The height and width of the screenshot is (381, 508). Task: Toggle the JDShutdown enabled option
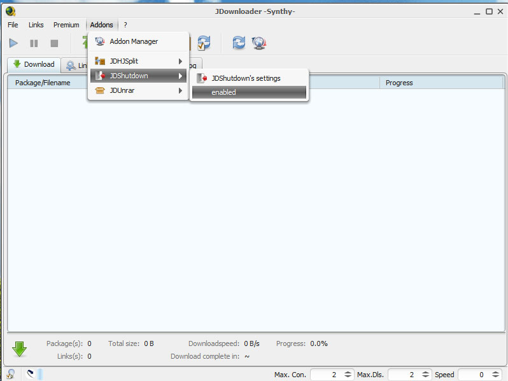click(x=249, y=92)
